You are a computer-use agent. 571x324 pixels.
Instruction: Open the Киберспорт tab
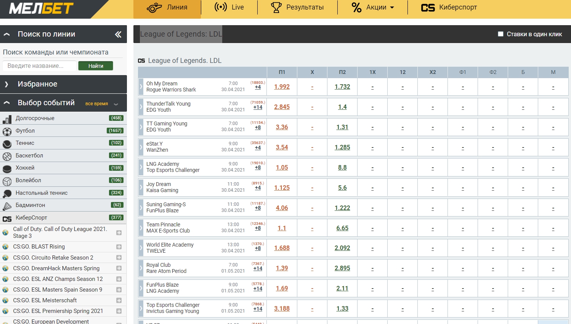click(x=449, y=7)
